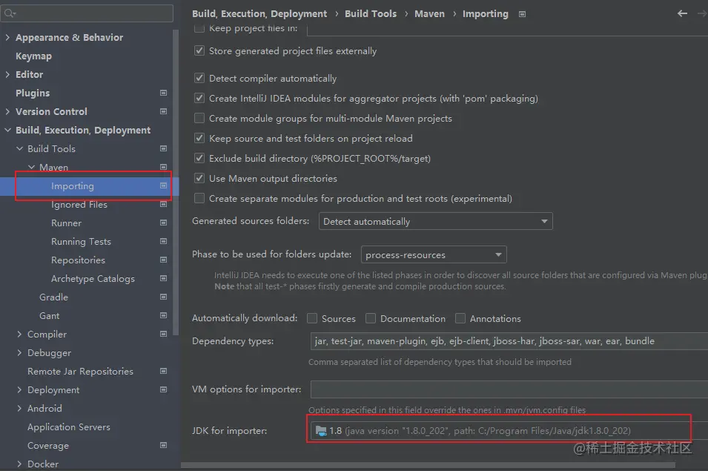Click the project-level icon beside Maven row

[163, 167]
